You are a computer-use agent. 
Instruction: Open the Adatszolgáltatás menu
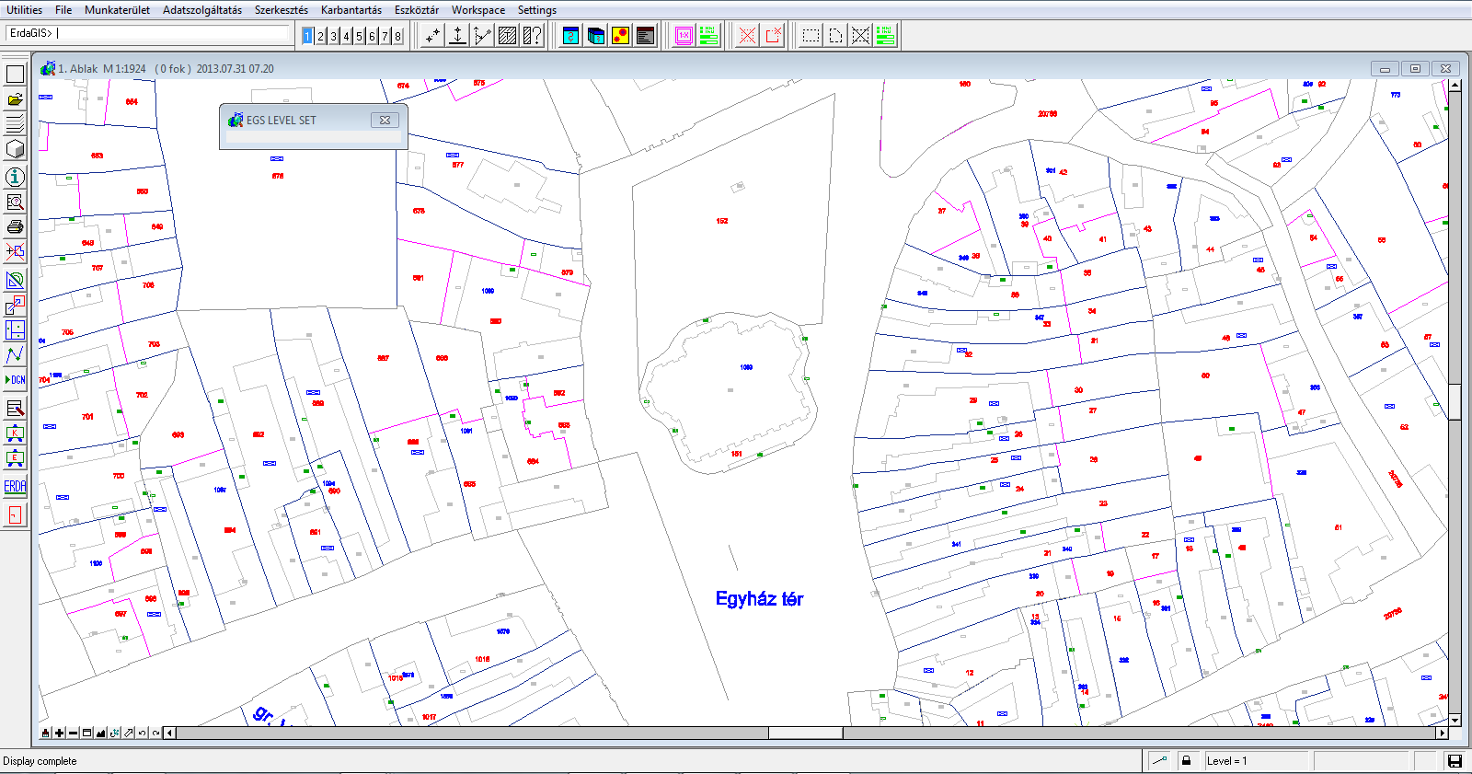coord(202,10)
